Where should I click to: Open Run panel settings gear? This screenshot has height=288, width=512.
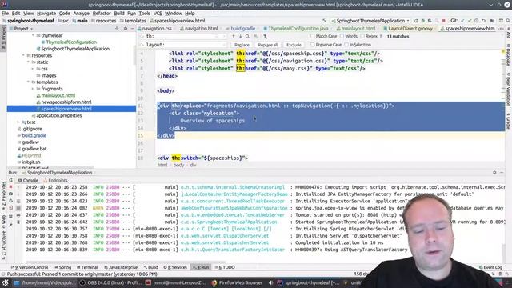click(x=494, y=173)
